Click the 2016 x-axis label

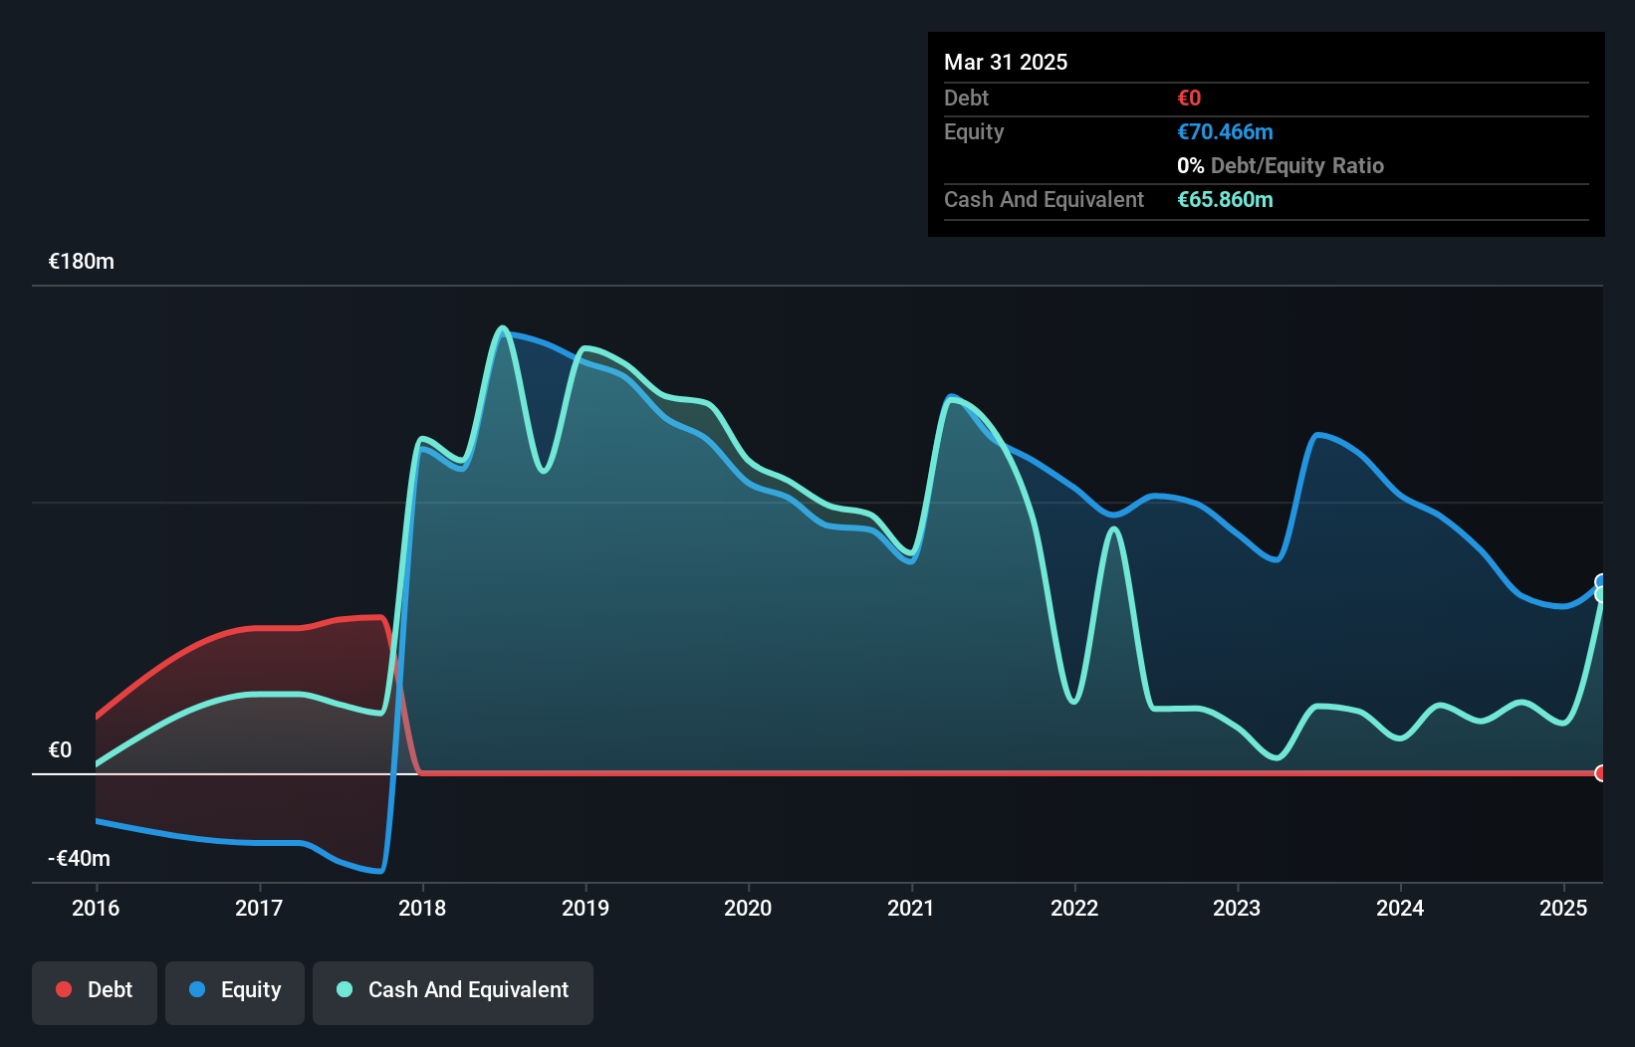click(96, 908)
